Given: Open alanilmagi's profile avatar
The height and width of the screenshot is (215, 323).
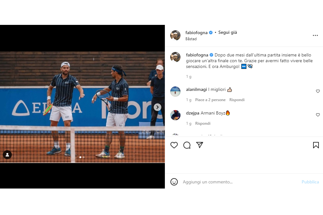Looking at the screenshot, I should point(175,92).
